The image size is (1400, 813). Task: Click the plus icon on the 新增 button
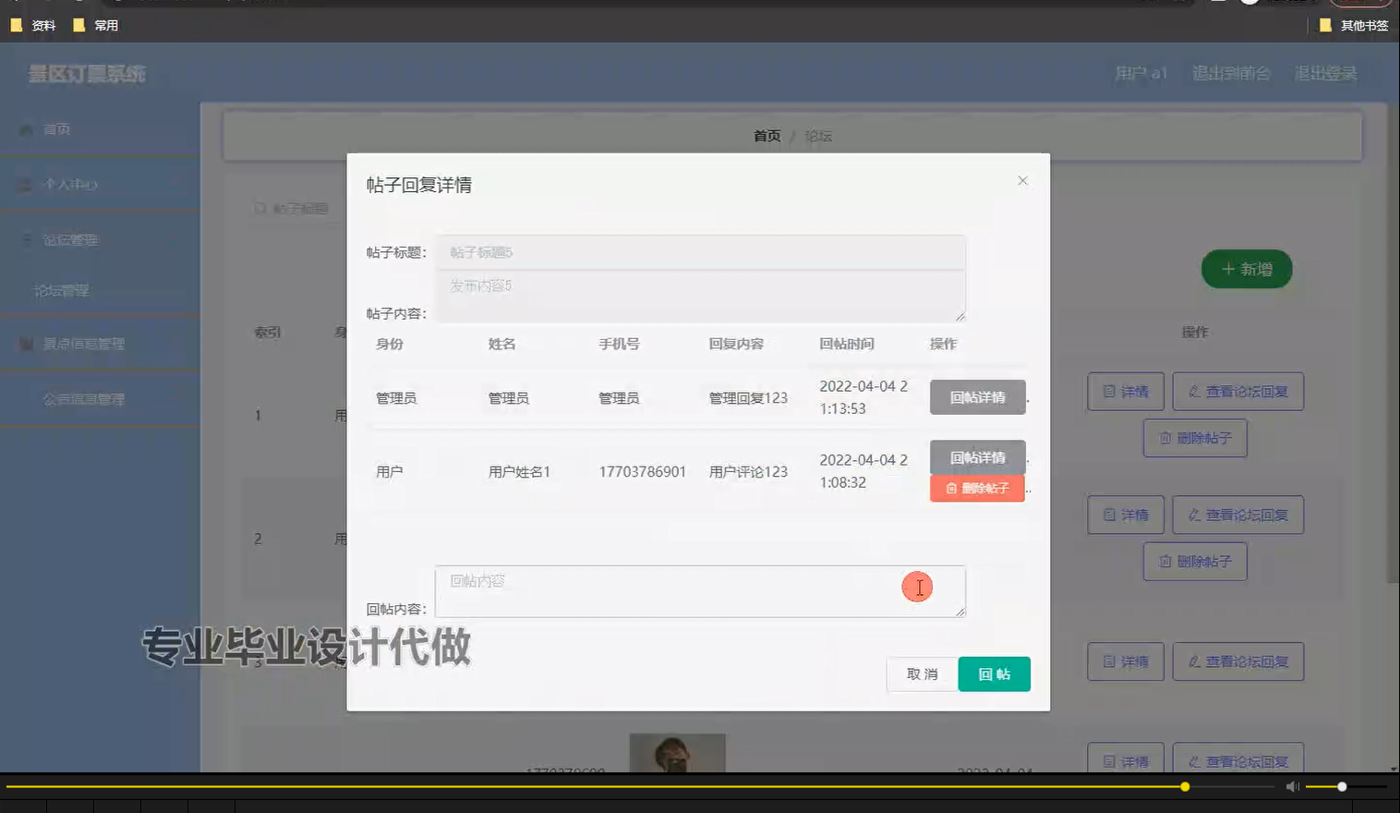1227,269
